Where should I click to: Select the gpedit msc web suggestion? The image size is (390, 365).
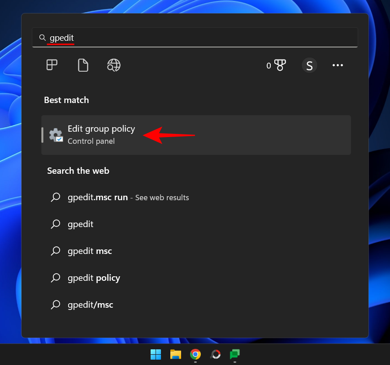tap(89, 251)
